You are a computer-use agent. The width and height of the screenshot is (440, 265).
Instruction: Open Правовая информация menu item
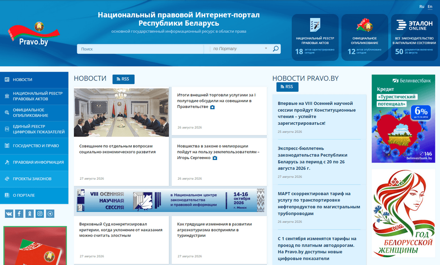tap(34, 162)
